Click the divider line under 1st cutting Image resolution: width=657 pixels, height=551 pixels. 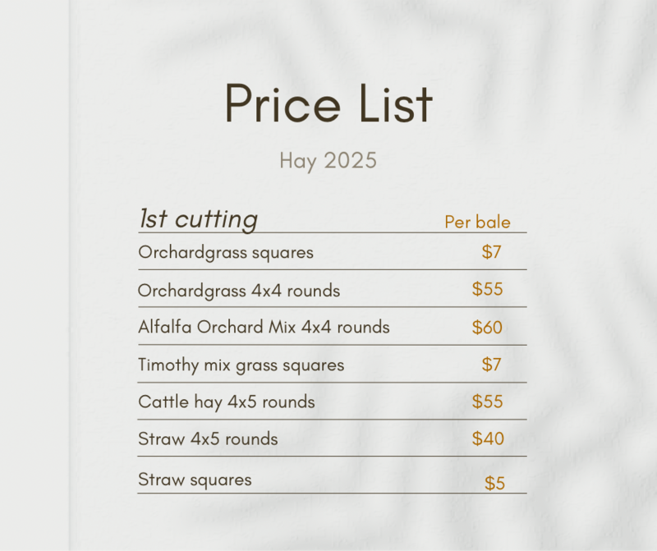(x=333, y=232)
